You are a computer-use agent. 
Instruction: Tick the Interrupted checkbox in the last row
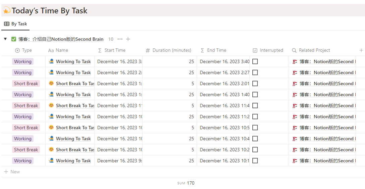coord(255,161)
